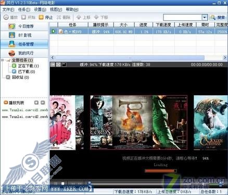
Task: Select www.7xunlei.com-cd1.rmvb playlist entry
Action: coord(25,110)
